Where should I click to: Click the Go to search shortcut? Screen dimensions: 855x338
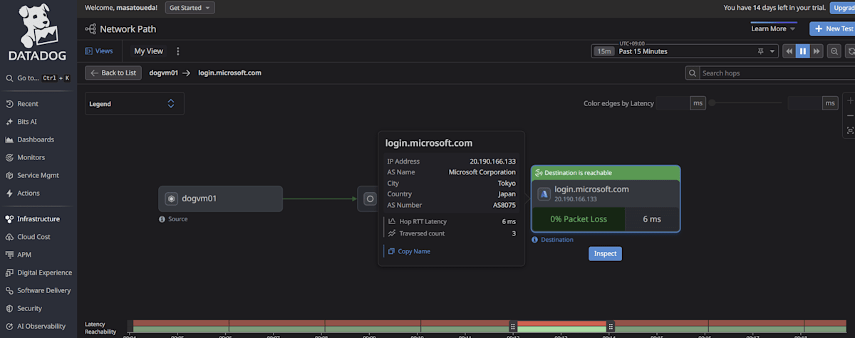(x=38, y=78)
